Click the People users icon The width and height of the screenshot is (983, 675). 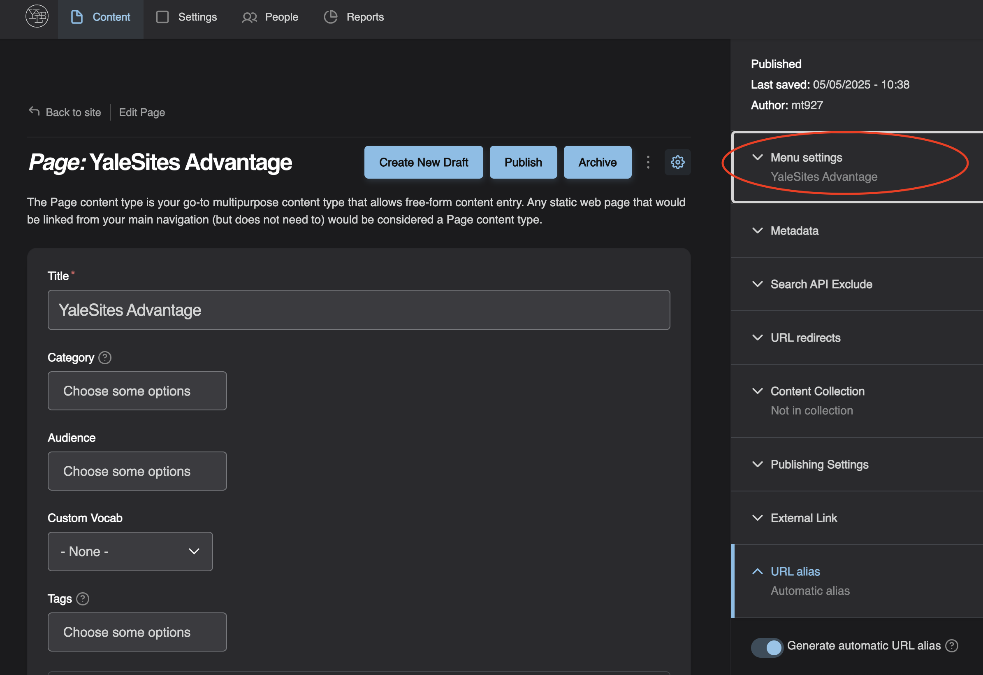pyautogui.click(x=250, y=17)
